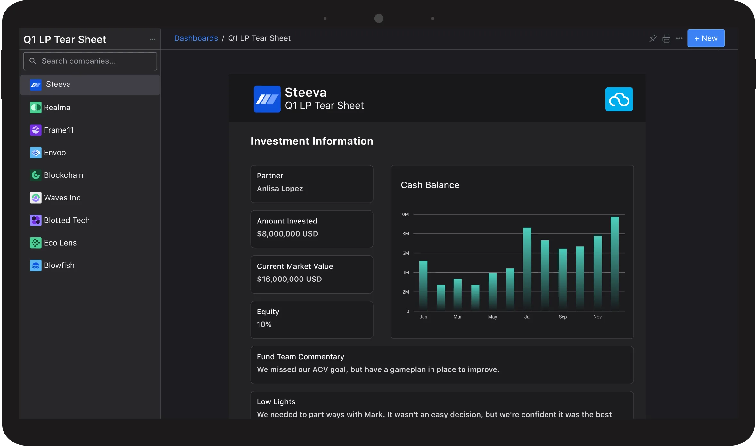Go to Dashboards breadcrumb link
The image size is (756, 446).
[x=196, y=38]
